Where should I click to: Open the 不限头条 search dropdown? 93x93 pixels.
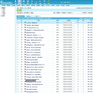tap(70, 13)
